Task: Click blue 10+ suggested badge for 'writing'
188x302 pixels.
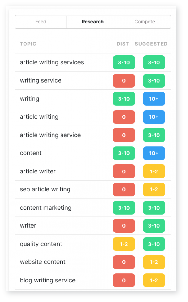Action: (154, 99)
